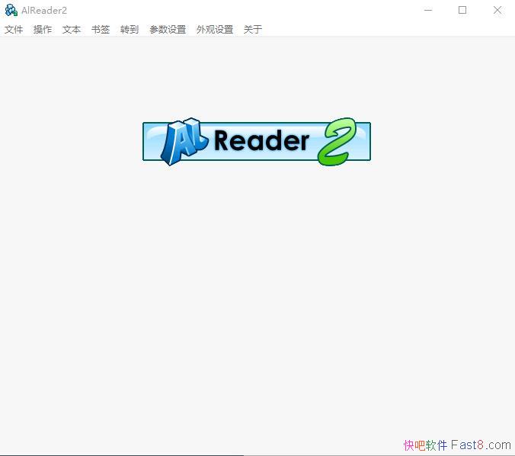This screenshot has height=456, width=515.
Task: Click the AlReader2 app icon in title bar
Action: point(11,10)
